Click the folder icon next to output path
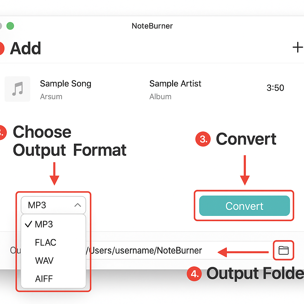The height and width of the screenshot is (304, 304). (x=283, y=250)
